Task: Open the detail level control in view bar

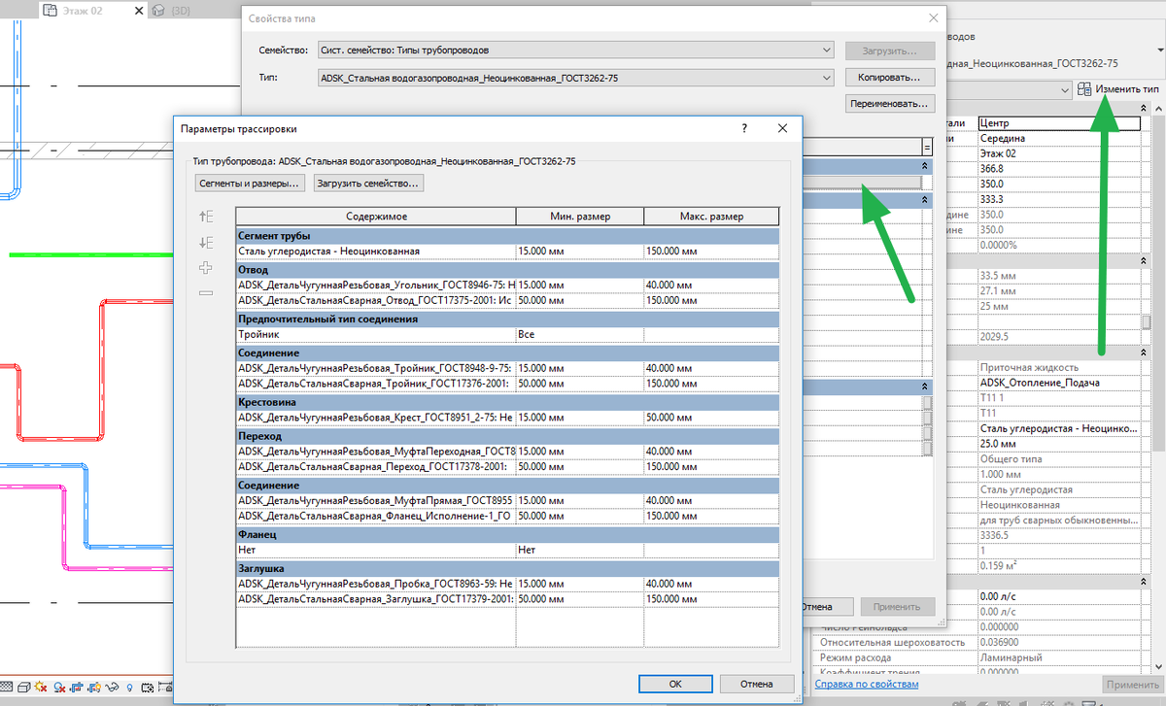Action: 5,688
